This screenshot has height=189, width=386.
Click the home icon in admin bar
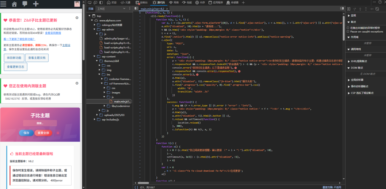coord(14,4)
